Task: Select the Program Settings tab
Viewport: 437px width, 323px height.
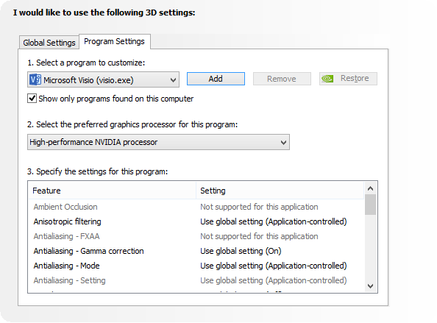Action: pos(114,41)
